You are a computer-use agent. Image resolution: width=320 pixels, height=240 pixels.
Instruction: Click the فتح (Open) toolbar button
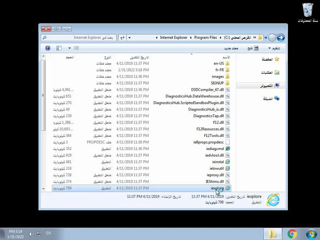point(253,48)
